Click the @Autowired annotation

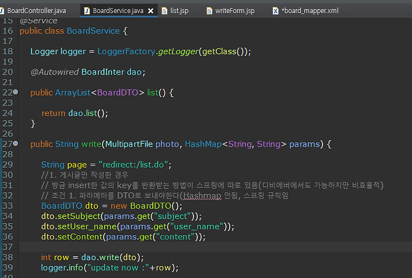(x=54, y=72)
